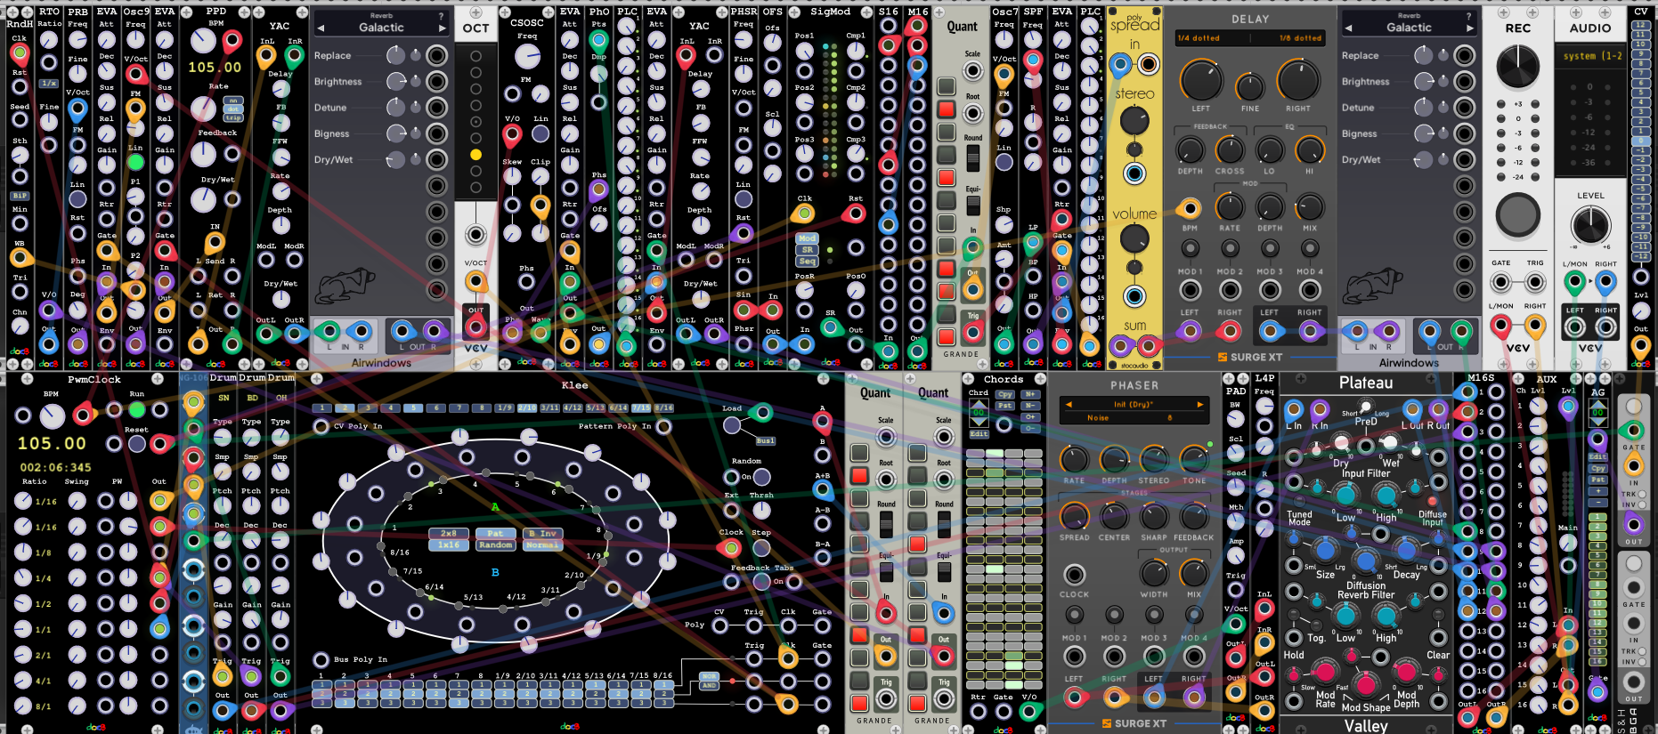Click Chords module Chrd up arrow
The image size is (1658, 734).
click(979, 403)
